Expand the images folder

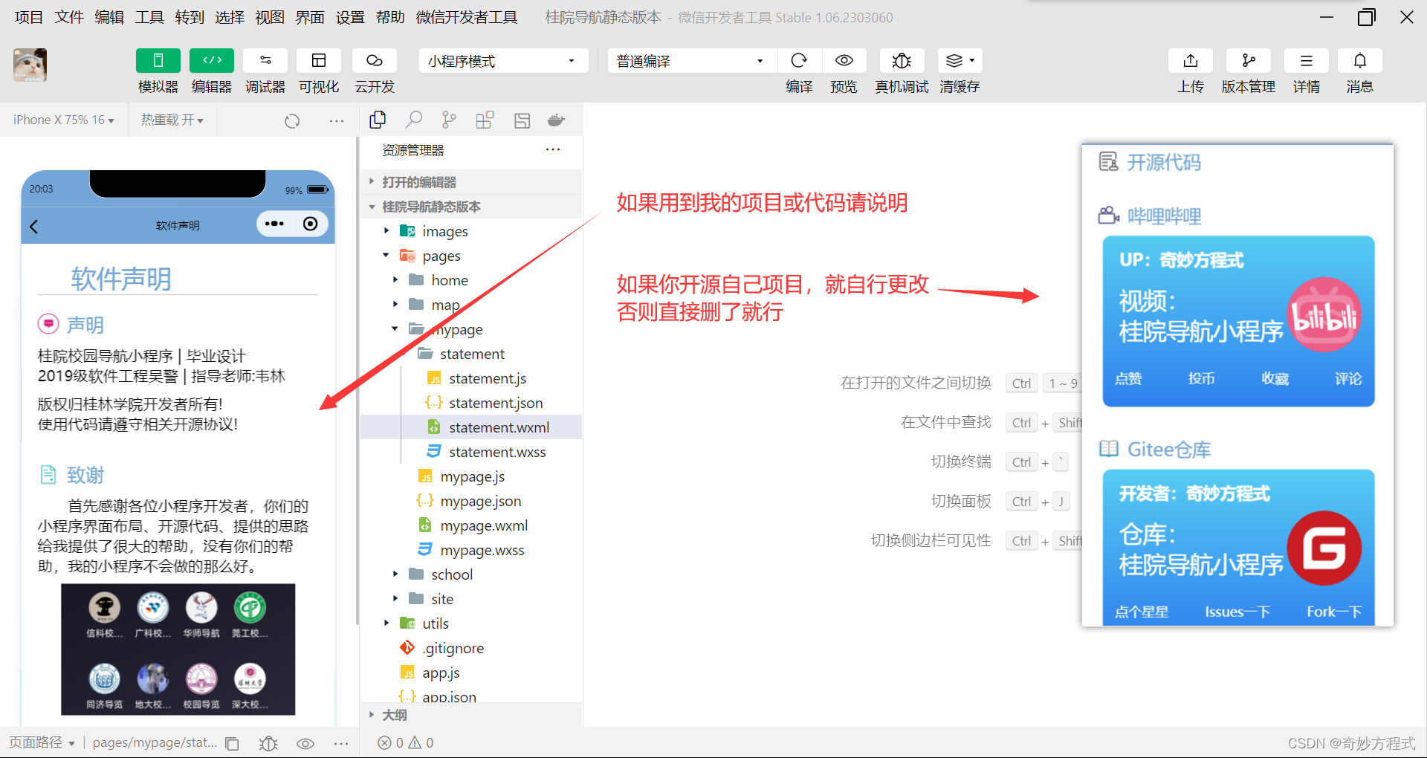pos(471,231)
